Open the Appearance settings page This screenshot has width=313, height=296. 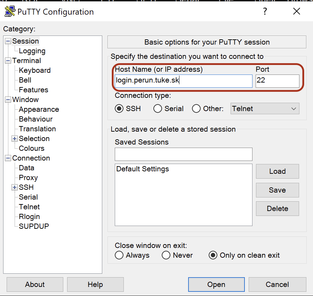coord(38,109)
